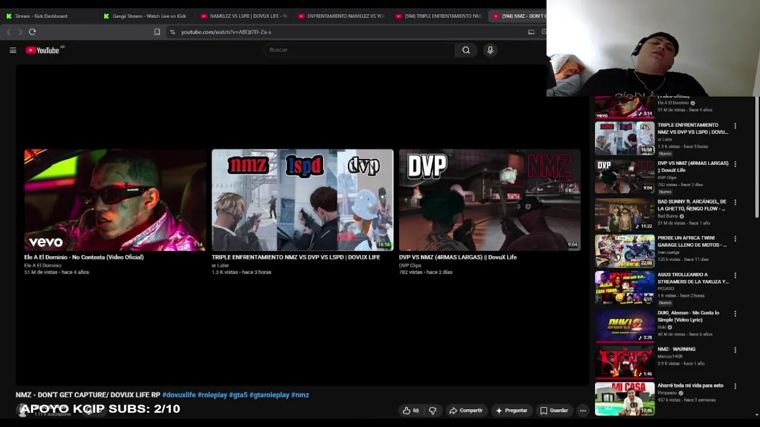The height and width of the screenshot is (427, 760).
Task: Open options menu for TRIPLE ENFRENTAMIENTO sidebar video
Action: (735, 126)
